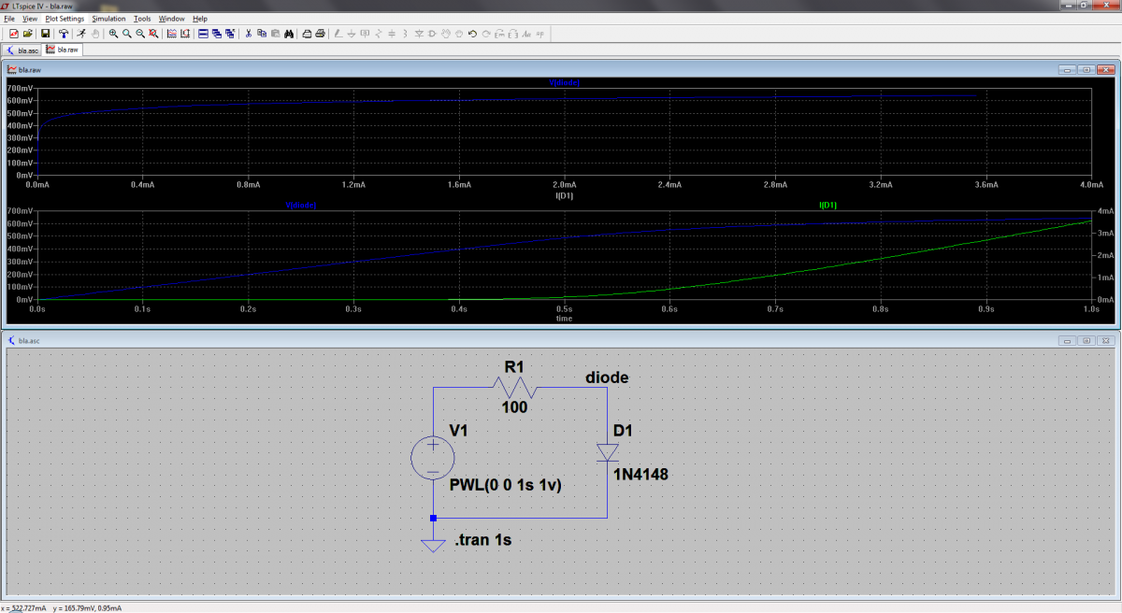Save with the floppy disk icon

[45, 34]
